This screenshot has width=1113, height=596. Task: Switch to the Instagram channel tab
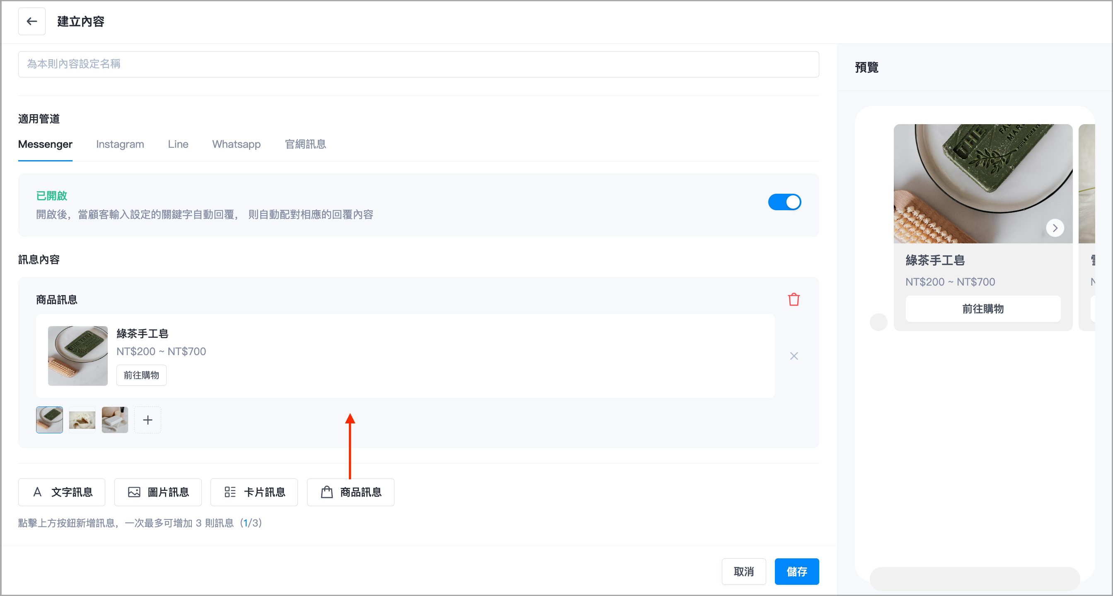(120, 144)
